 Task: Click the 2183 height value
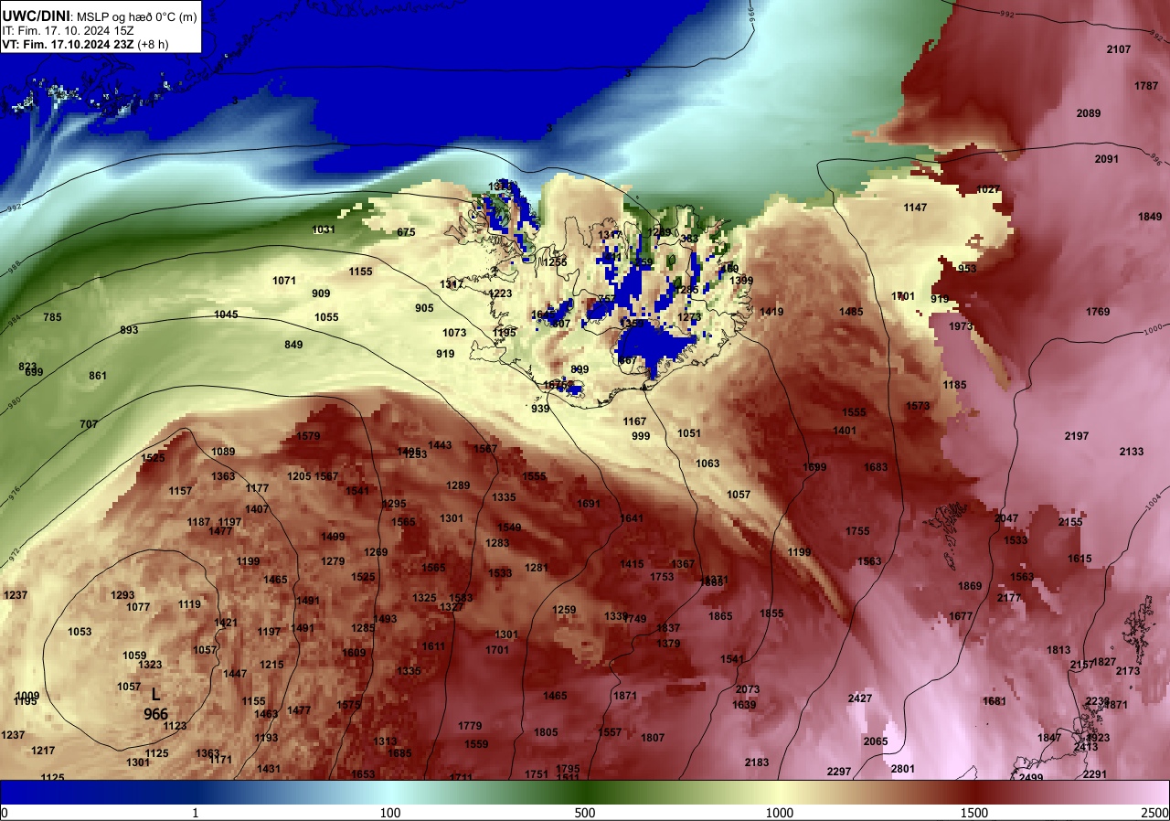757,762
